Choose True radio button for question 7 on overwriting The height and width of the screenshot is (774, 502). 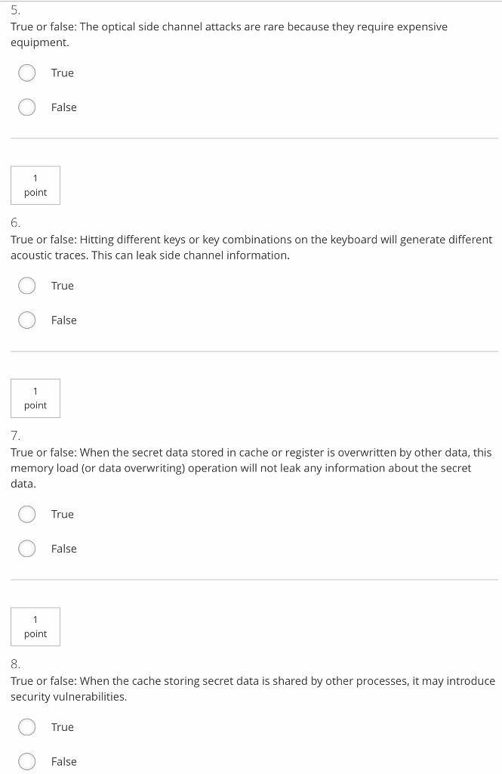(x=27, y=514)
